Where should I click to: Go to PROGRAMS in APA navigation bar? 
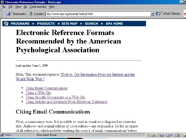pyautogui.click(x=20, y=23)
